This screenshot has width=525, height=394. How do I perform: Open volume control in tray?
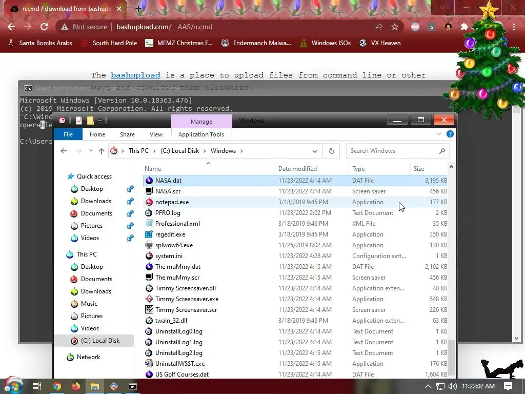click(x=452, y=386)
